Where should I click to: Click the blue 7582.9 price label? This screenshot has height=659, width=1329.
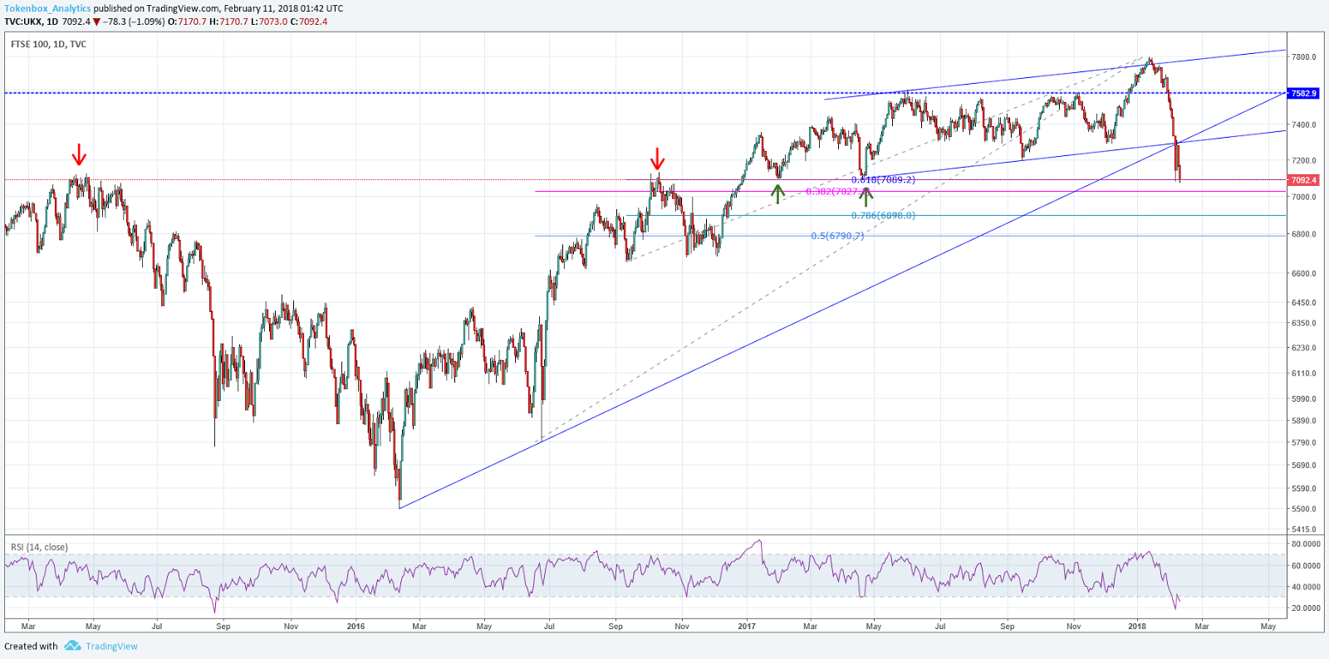coord(1303,94)
